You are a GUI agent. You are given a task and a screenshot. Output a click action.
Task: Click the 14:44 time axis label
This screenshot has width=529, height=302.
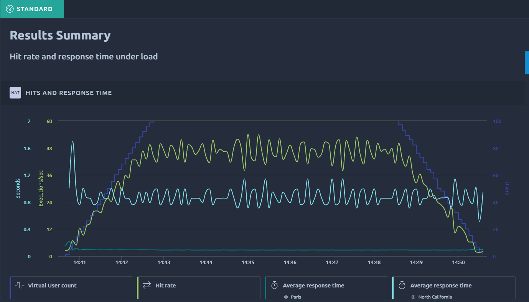coord(206,263)
